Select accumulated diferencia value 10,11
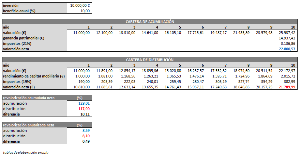This screenshot has height=157, width=301. (85, 114)
